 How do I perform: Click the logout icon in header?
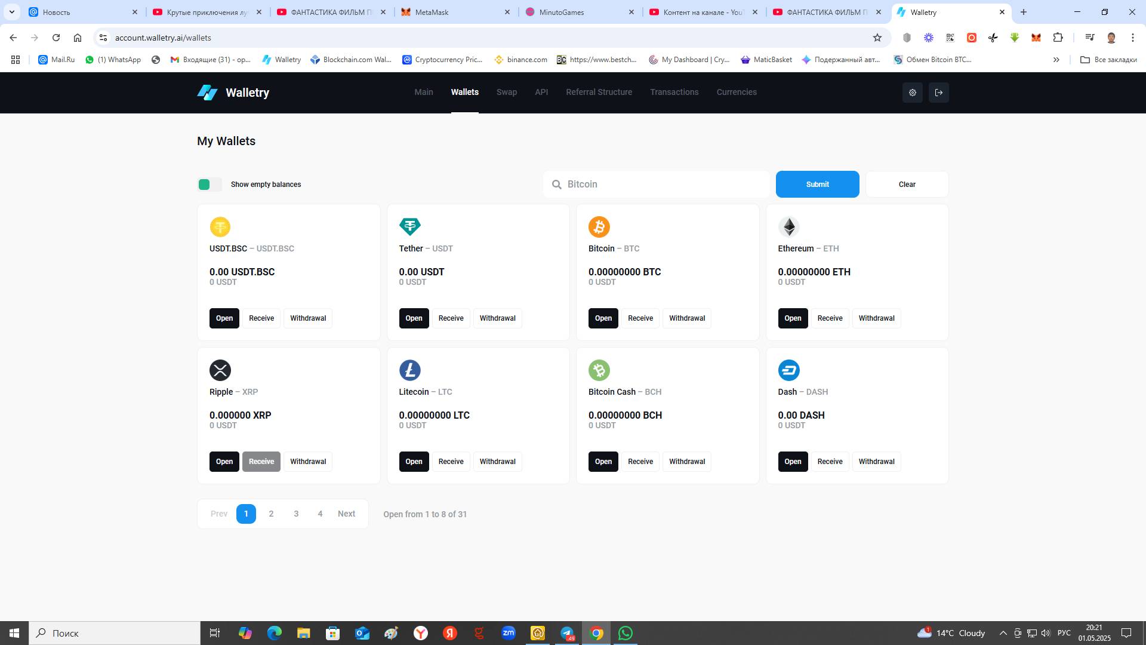pos(938,93)
